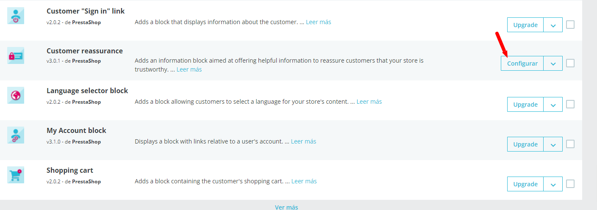The height and width of the screenshot is (210, 597).
Task: Upgrade the Language selector block module
Action: (525, 105)
